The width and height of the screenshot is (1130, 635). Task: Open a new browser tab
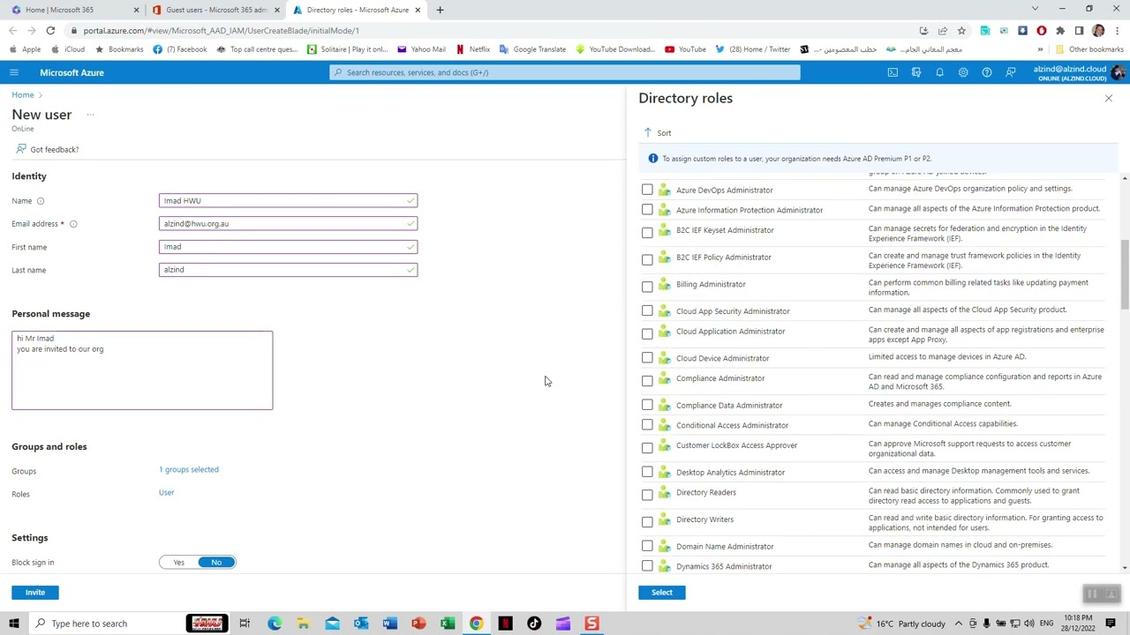click(x=440, y=10)
